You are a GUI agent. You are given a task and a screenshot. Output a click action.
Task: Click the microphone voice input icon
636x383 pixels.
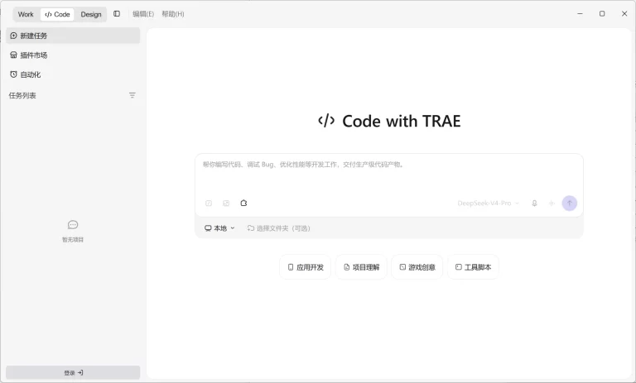pyautogui.click(x=535, y=203)
